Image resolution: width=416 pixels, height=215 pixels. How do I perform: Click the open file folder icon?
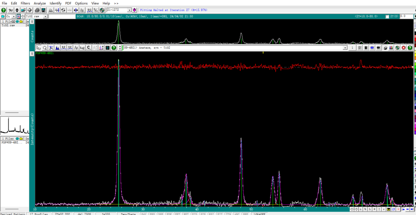tap(23, 10)
